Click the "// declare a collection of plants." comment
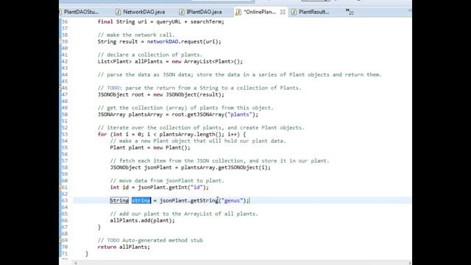Screen dimensions: 471x265 coord(150,54)
